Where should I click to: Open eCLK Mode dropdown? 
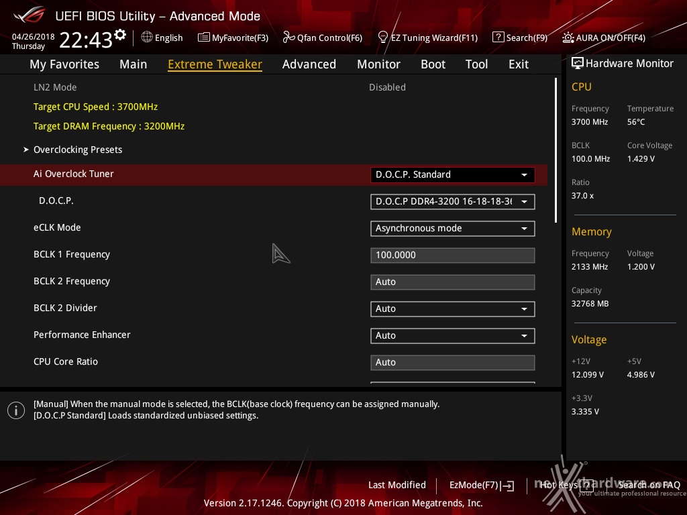tap(452, 228)
